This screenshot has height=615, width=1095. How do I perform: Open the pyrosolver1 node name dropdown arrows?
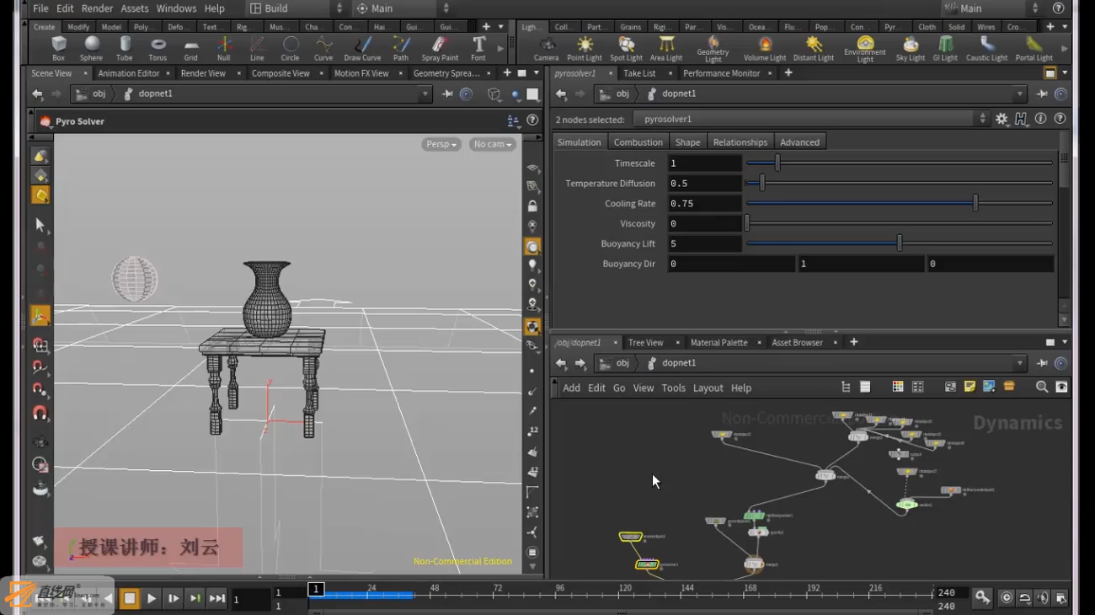click(x=982, y=120)
